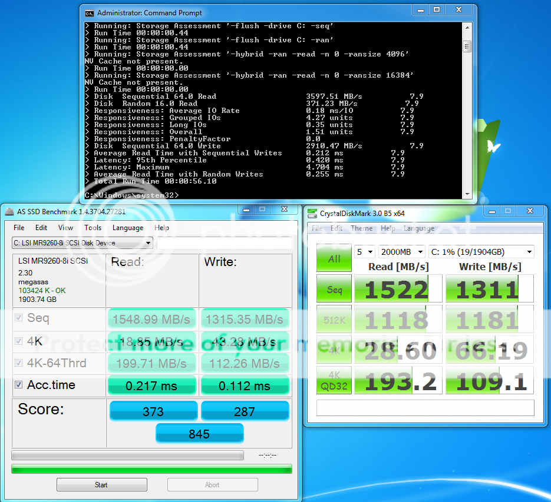Click the 103424 K - OK alignment text
The width and height of the screenshot is (551, 502).
click(x=42, y=291)
